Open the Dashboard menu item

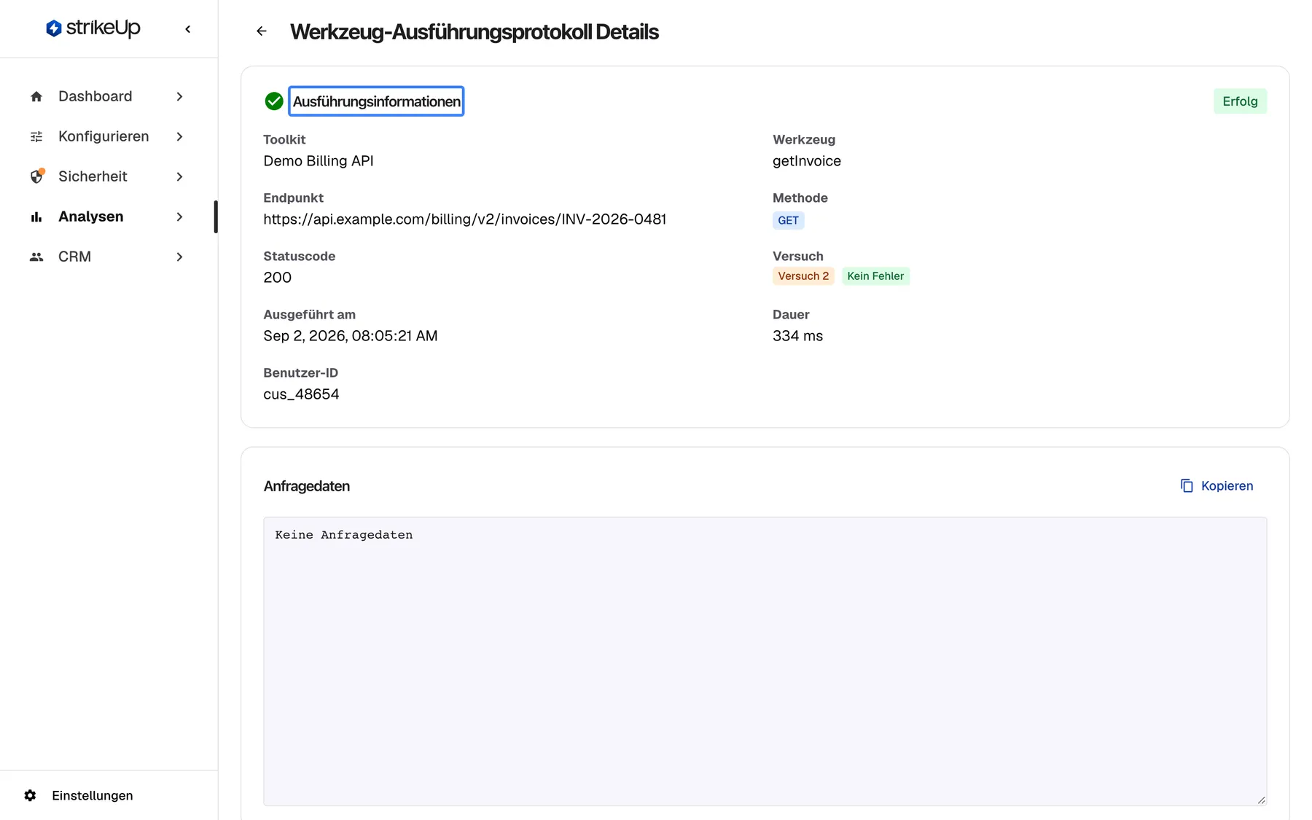pos(107,97)
